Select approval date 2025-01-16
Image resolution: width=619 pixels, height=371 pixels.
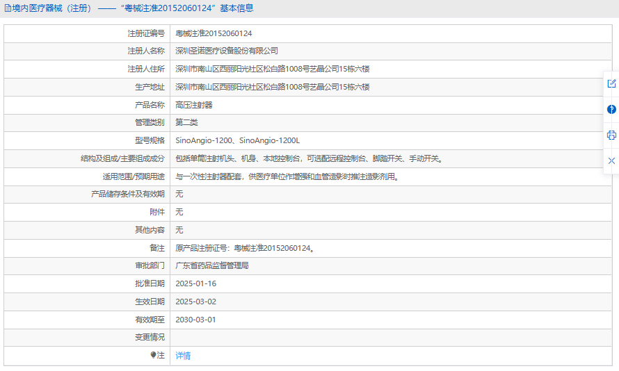(x=196, y=284)
